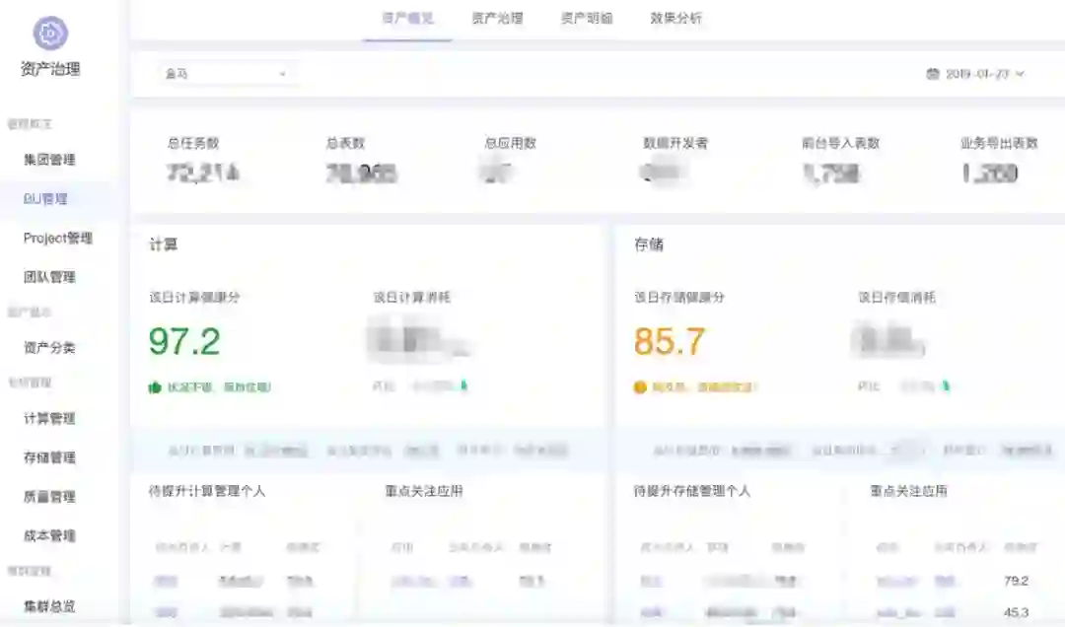The height and width of the screenshot is (627, 1065).
Task: Open Project管理 in the sidebar
Action: (x=58, y=238)
